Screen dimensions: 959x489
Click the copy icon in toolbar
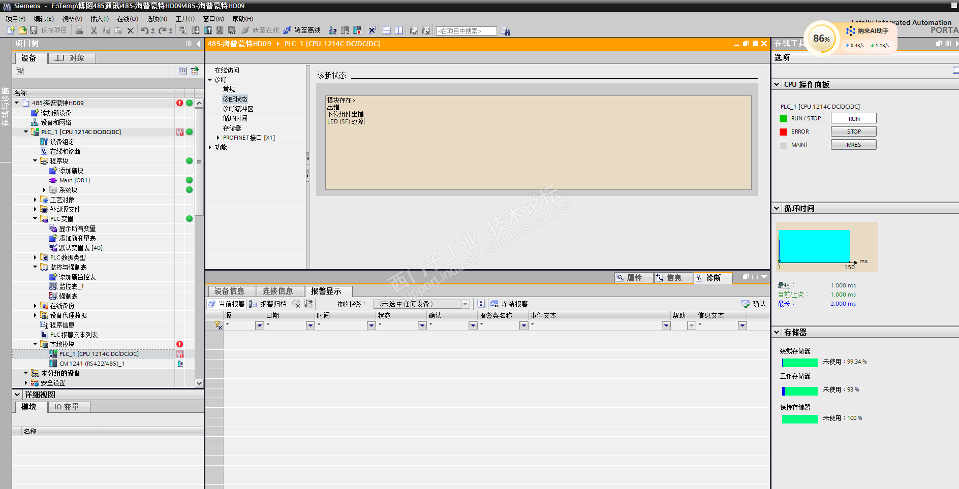pos(106,30)
